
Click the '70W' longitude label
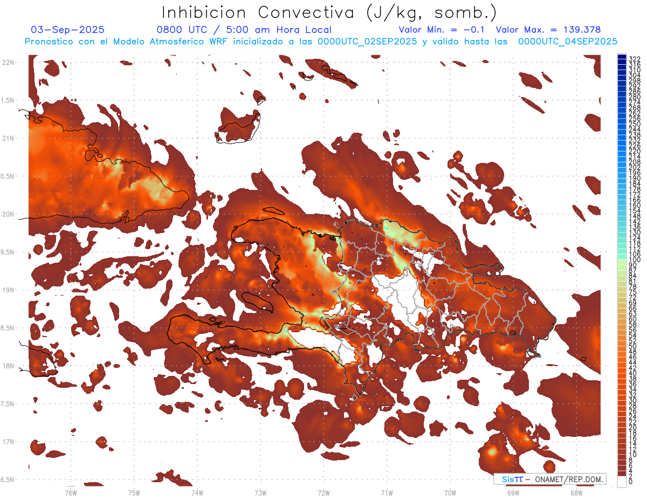tap(450, 492)
